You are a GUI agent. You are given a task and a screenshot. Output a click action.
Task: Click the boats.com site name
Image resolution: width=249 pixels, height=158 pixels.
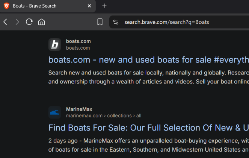pos(78,41)
